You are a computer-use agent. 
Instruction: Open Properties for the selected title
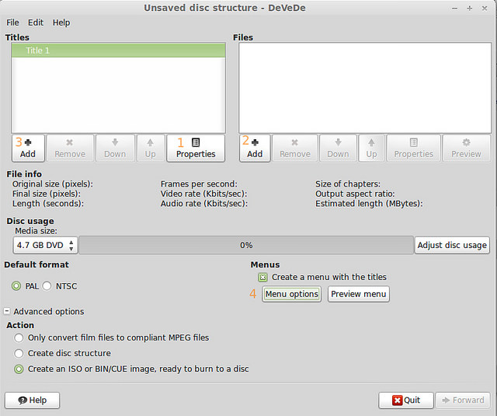(196, 148)
